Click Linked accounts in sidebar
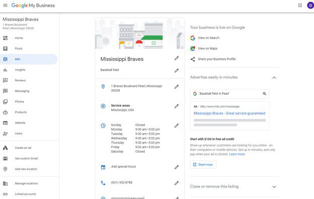This screenshot has height=199, width=314. point(26,194)
